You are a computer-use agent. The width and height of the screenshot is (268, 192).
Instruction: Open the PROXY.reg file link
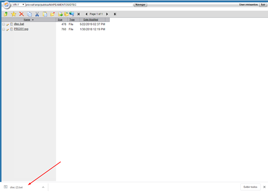(21, 29)
